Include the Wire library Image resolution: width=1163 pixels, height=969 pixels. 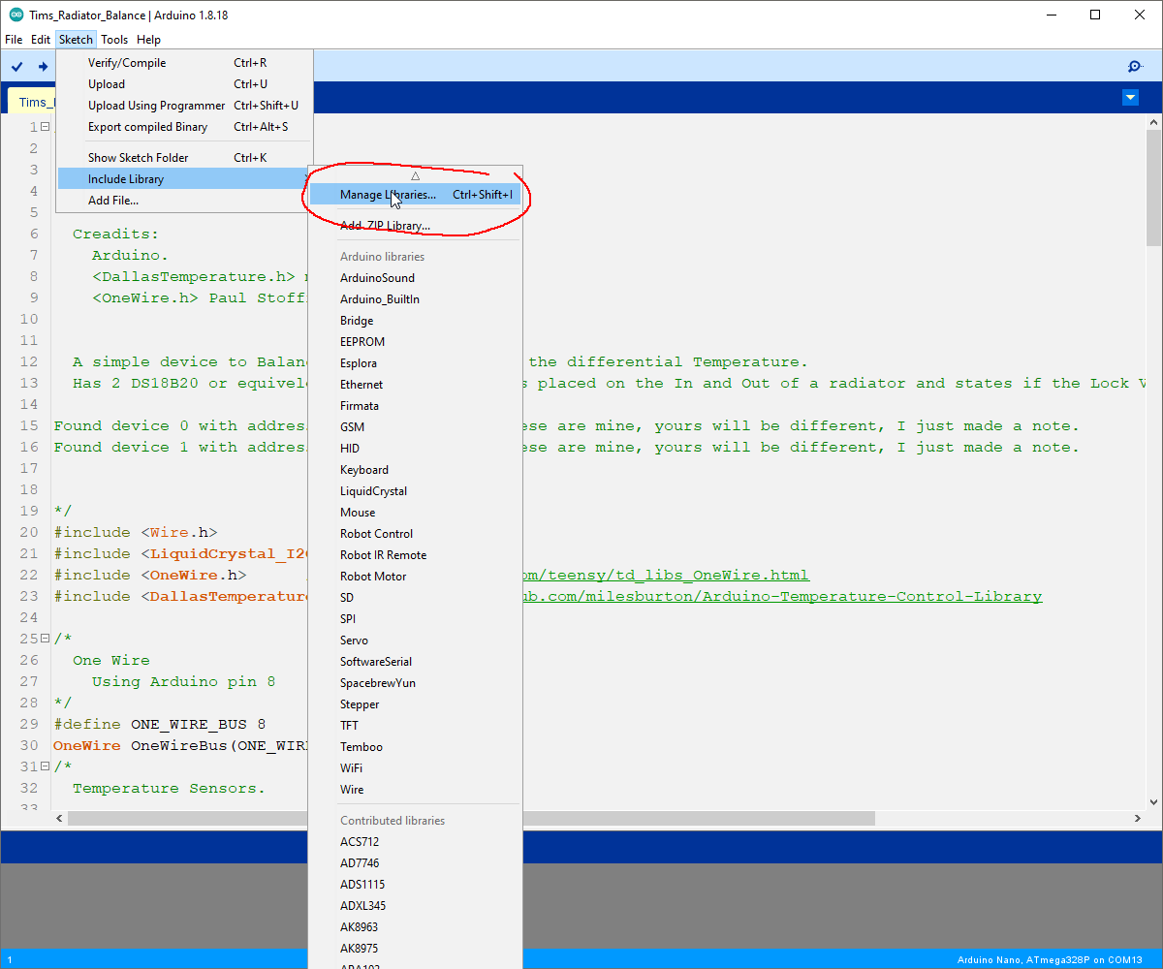pyautogui.click(x=415, y=790)
